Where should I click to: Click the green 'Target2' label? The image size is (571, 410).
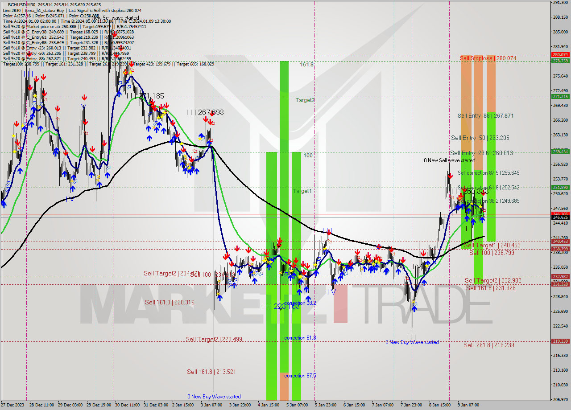click(305, 100)
